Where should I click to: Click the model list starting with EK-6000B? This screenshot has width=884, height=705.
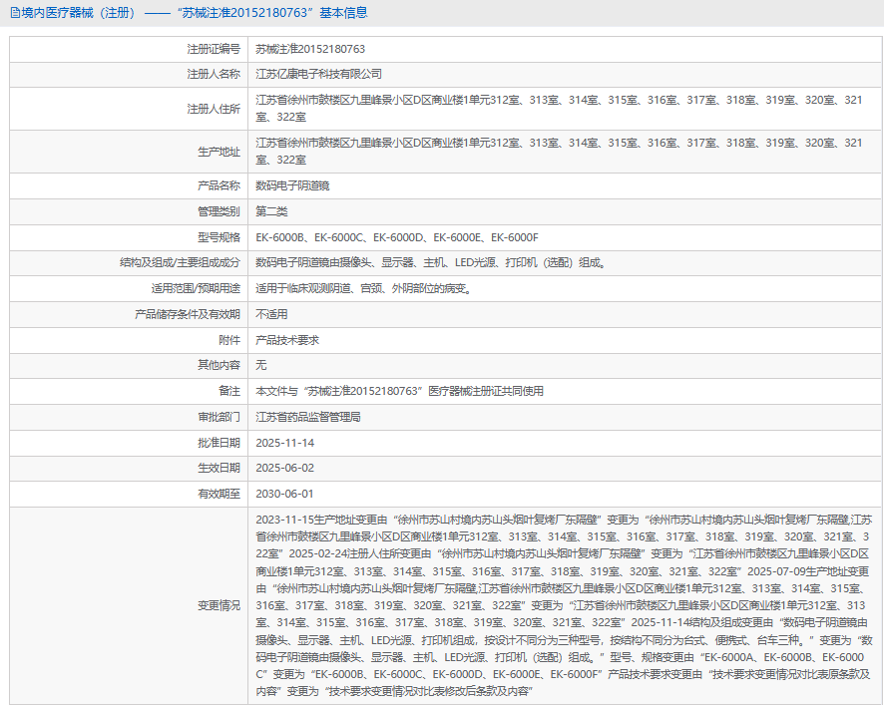(397, 237)
